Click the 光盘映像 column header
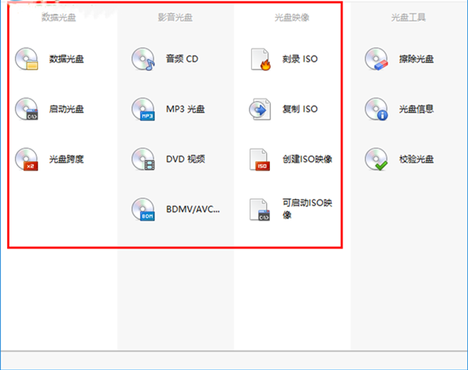 (292, 16)
